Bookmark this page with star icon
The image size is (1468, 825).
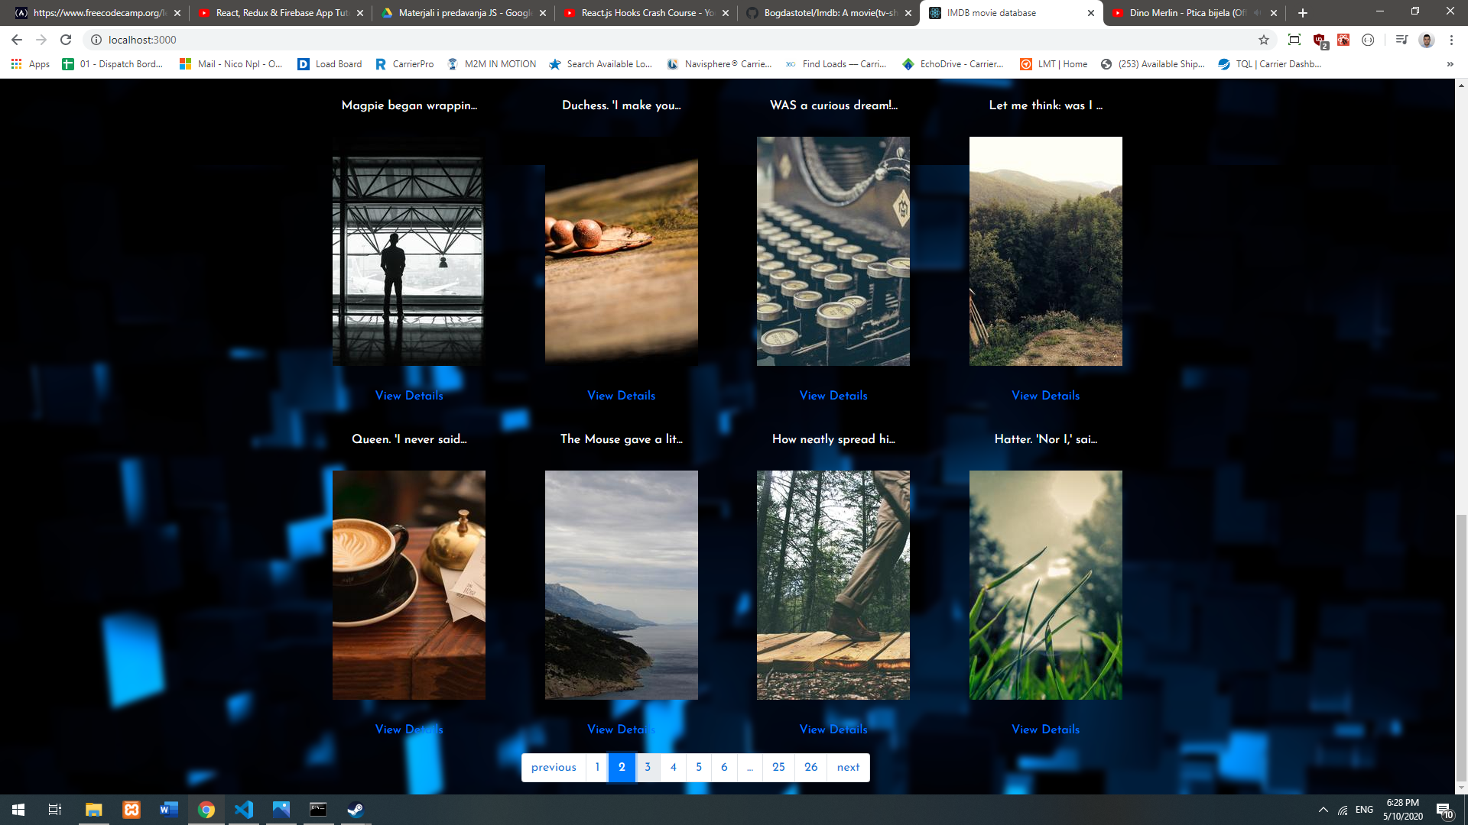click(1264, 40)
